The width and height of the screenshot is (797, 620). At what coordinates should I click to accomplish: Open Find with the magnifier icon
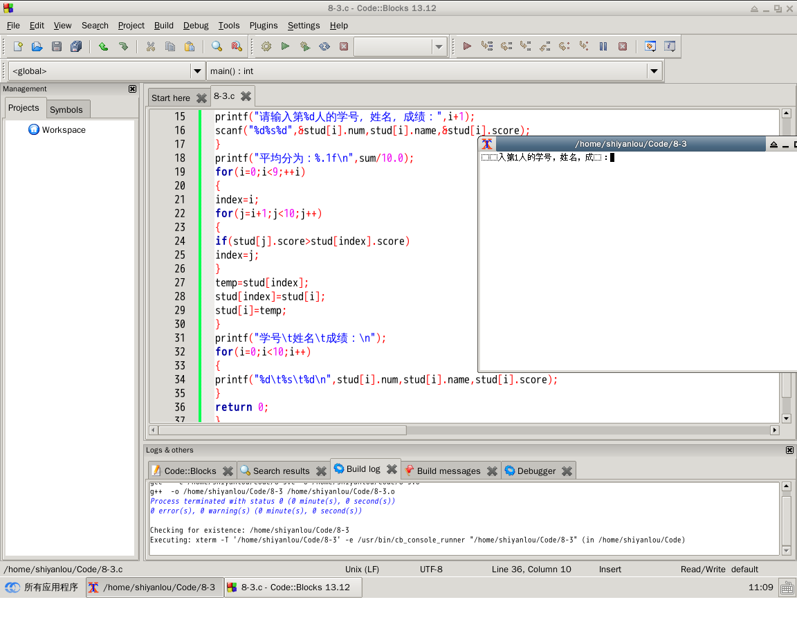(x=217, y=47)
